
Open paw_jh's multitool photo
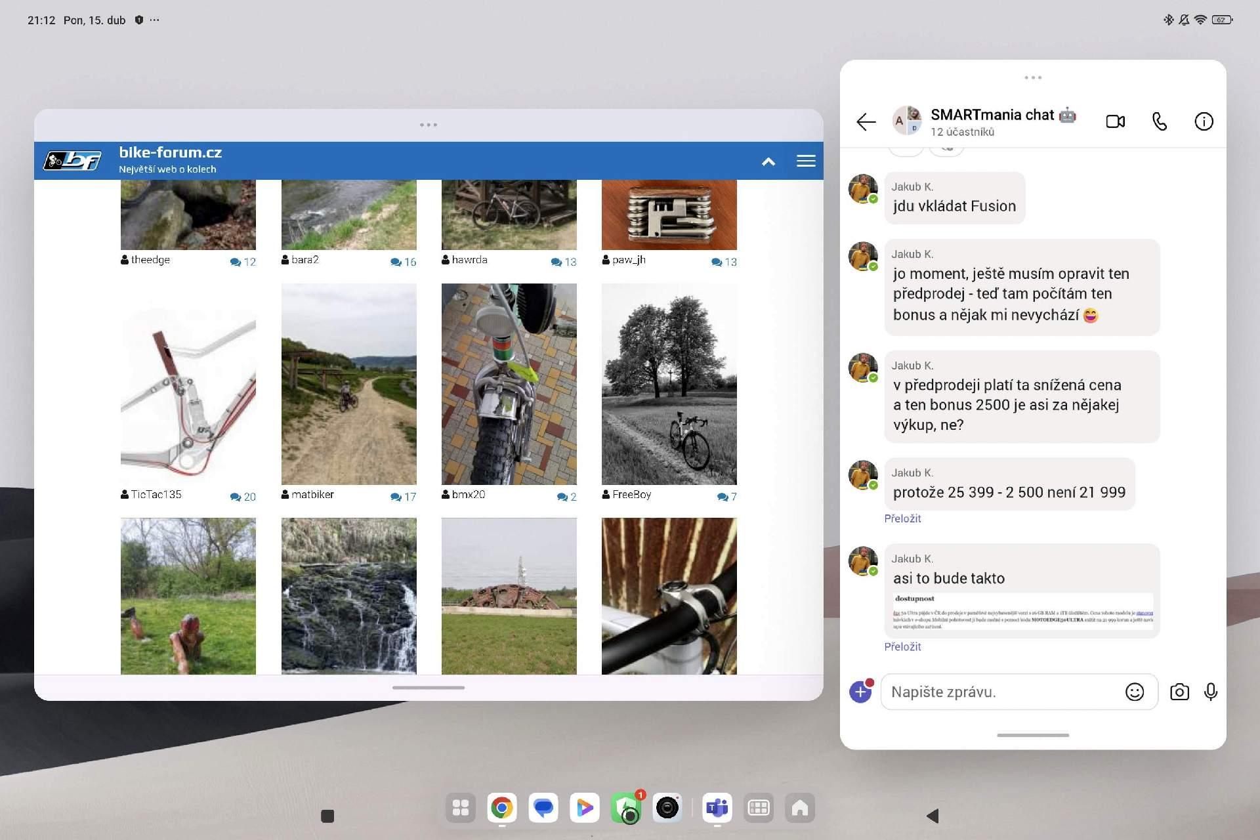[669, 215]
